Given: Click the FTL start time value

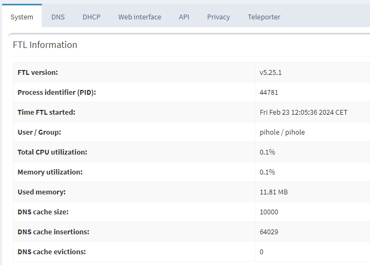Looking at the screenshot, I should 303,112.
